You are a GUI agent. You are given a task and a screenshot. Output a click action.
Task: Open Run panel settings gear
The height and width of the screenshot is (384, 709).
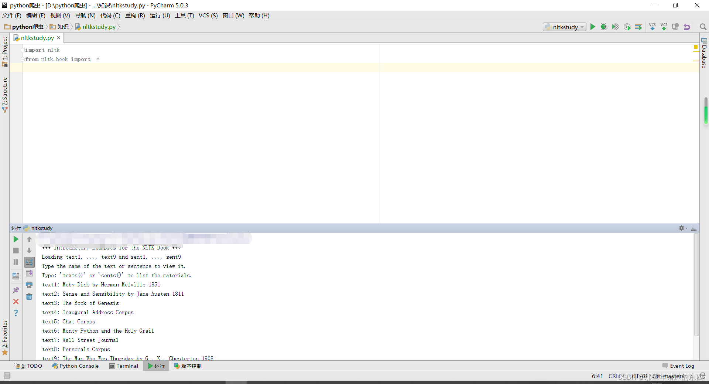pos(682,228)
